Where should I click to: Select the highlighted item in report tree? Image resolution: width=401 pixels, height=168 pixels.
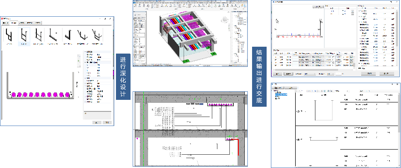click(281, 94)
